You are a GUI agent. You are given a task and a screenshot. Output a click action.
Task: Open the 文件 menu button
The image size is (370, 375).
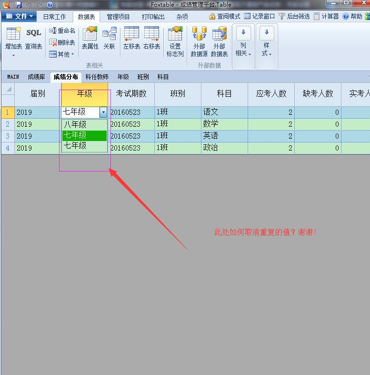pyautogui.click(x=19, y=16)
